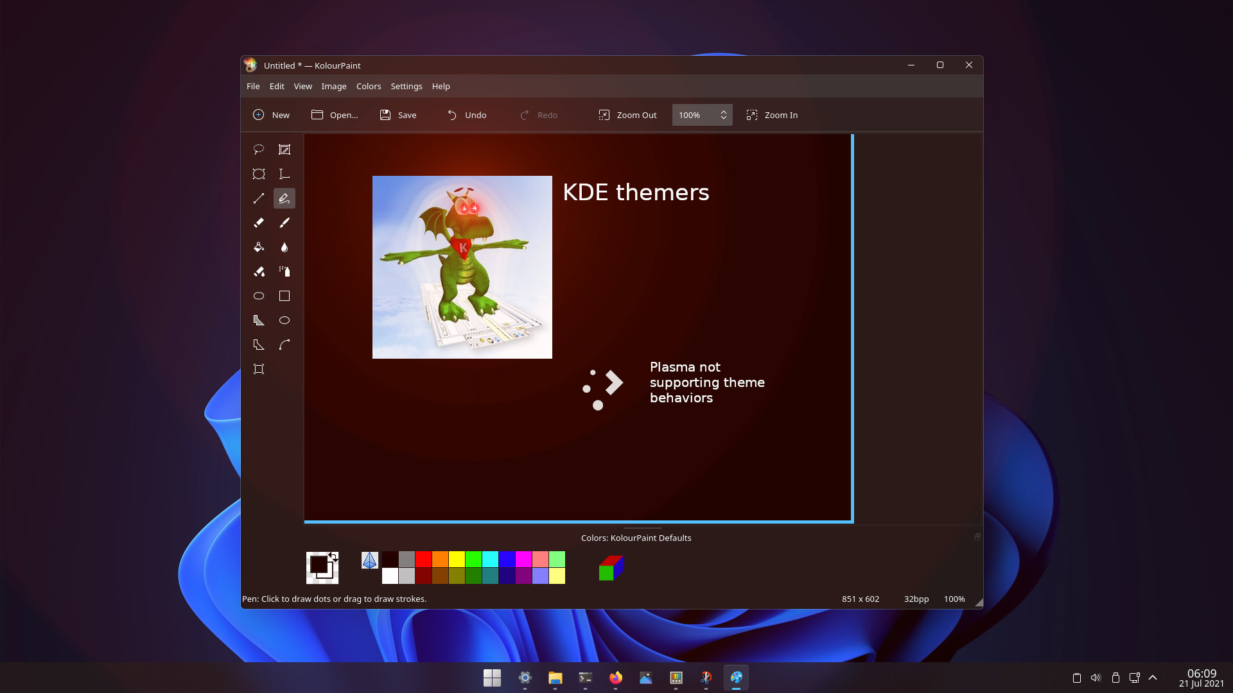Select the Eraser tool
This screenshot has width=1233, height=693.
pyautogui.click(x=259, y=223)
